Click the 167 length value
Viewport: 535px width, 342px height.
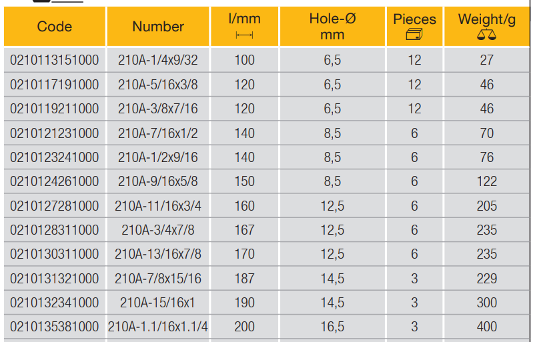tap(245, 230)
